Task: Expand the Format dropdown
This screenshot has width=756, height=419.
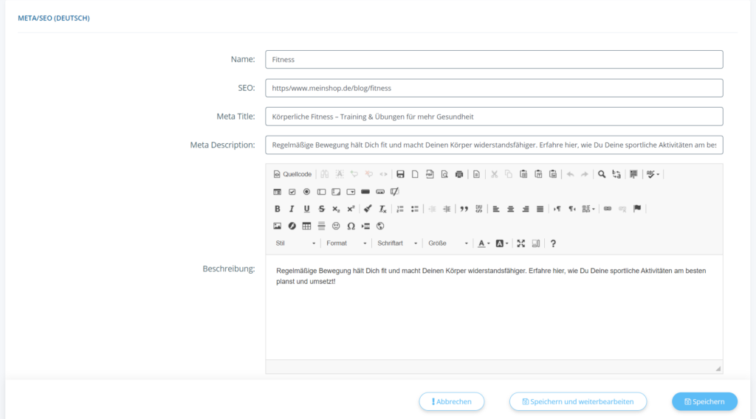Action: pyautogui.click(x=346, y=243)
